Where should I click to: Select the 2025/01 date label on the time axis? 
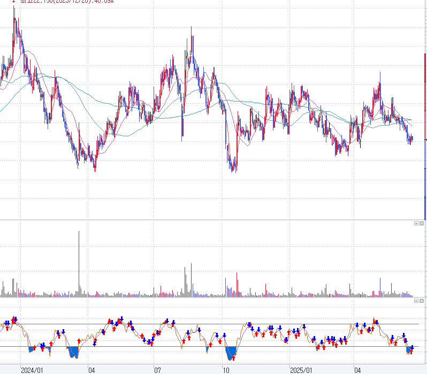(301, 370)
